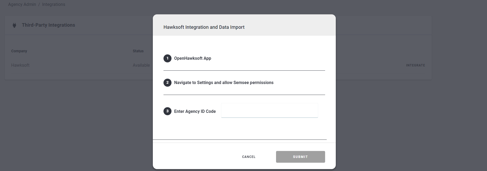Click the plug icon beside Third-Party Integrations
The height and width of the screenshot is (171, 487).
coord(14,25)
